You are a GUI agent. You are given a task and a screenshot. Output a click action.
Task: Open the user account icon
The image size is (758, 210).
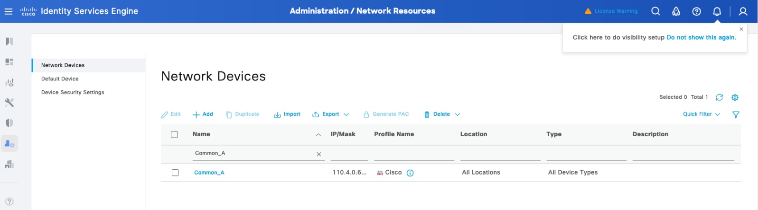coord(743,11)
